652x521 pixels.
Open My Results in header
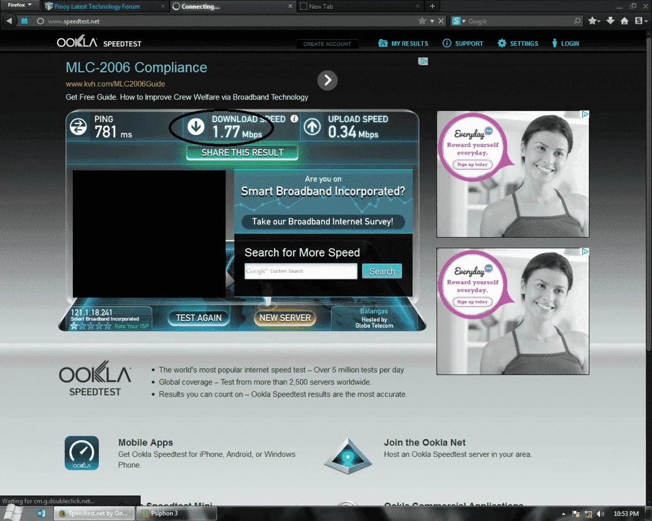click(403, 43)
